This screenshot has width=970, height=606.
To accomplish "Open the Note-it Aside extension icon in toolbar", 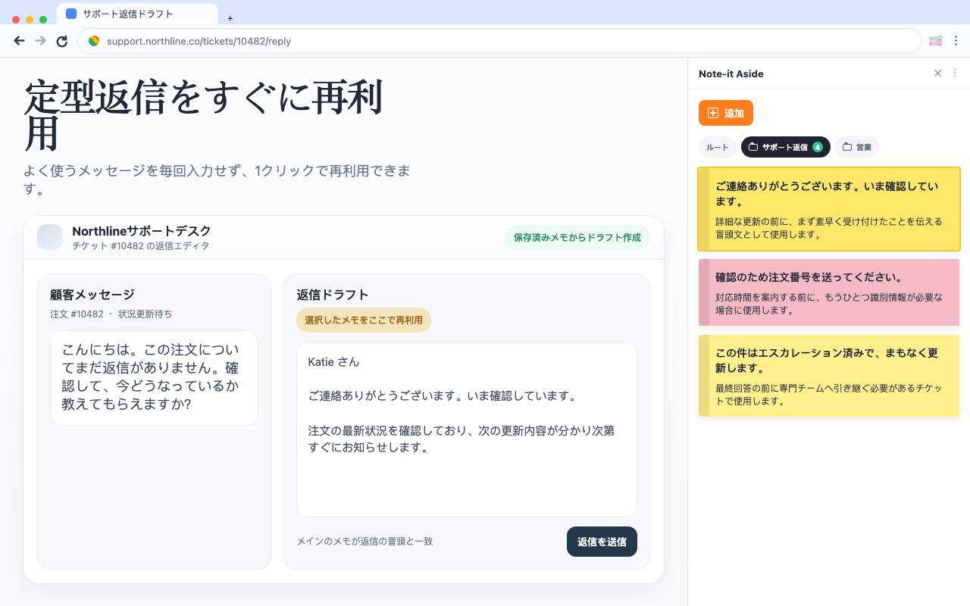I will pos(935,40).
